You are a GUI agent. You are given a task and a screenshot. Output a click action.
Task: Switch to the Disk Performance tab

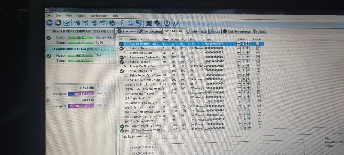point(237,32)
